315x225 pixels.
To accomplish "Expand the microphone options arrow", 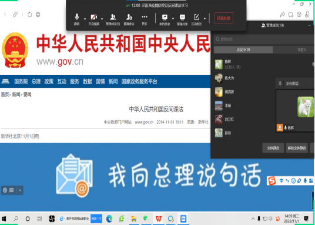I will [85, 19].
